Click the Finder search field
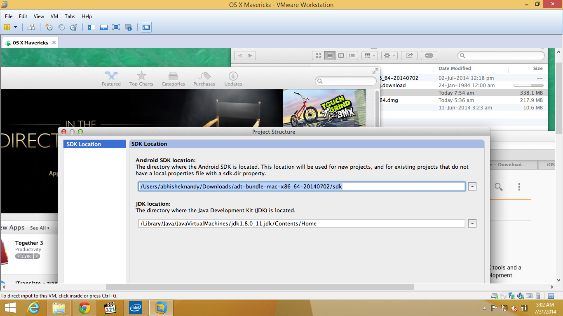The height and width of the screenshot is (316, 563). 501,56
